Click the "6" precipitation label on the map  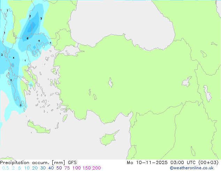[28, 38]
